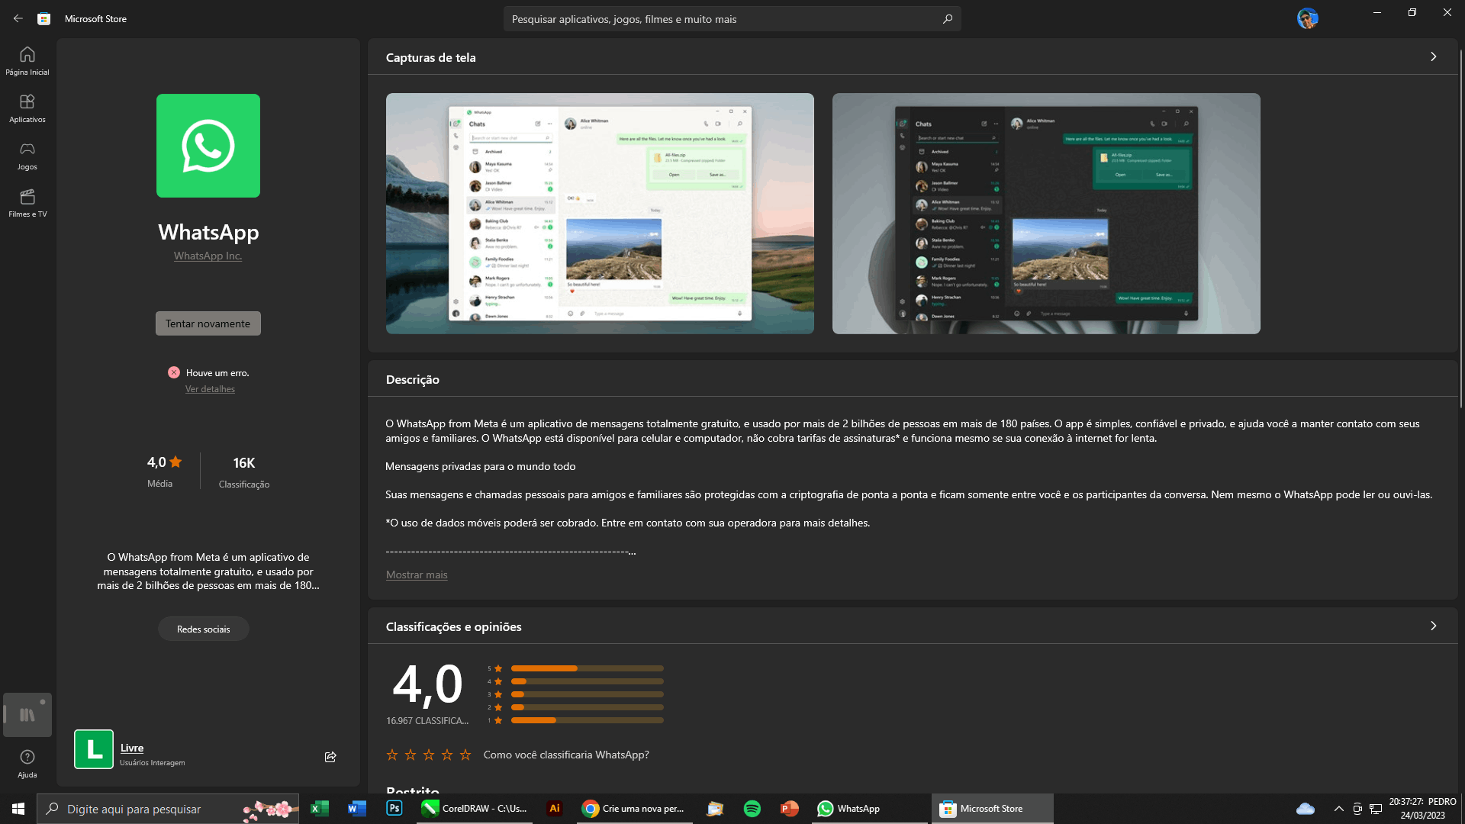The image size is (1465, 824).
Task: Open Word from the taskbar
Action: (x=357, y=809)
